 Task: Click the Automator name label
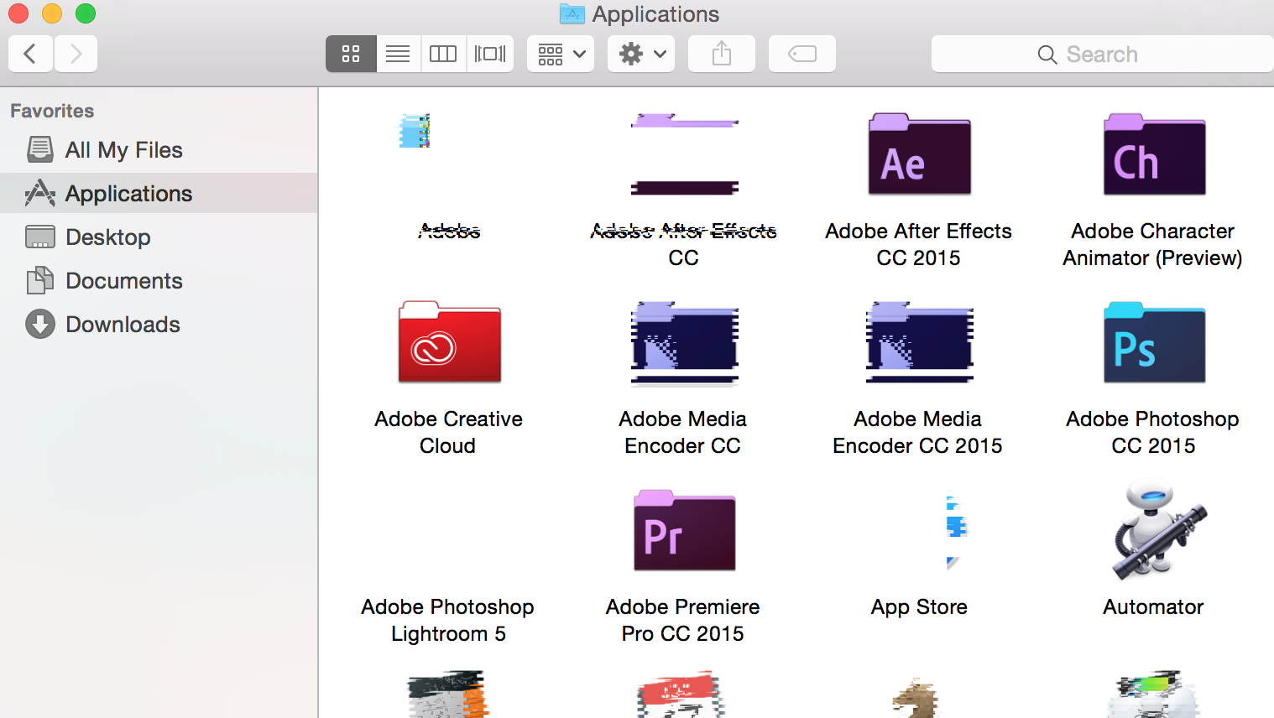coord(1153,606)
